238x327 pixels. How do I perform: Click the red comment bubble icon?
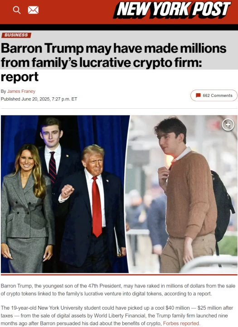pyautogui.click(x=198, y=96)
